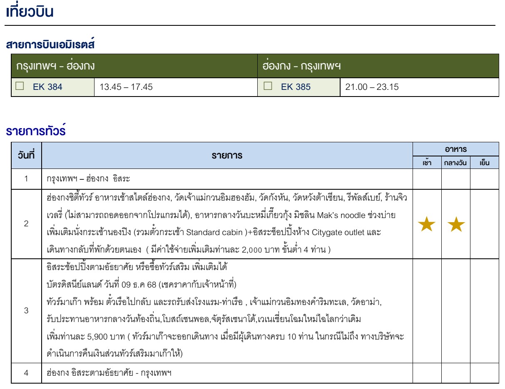
Task: Click the lunch star icon for day 2
Action: 455,225
